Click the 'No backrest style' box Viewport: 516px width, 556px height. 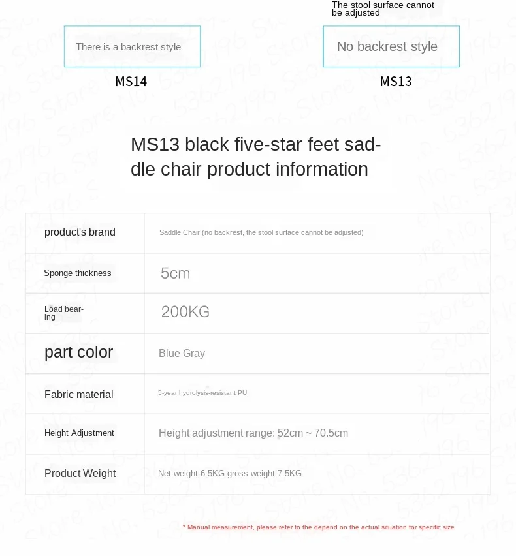click(x=391, y=46)
